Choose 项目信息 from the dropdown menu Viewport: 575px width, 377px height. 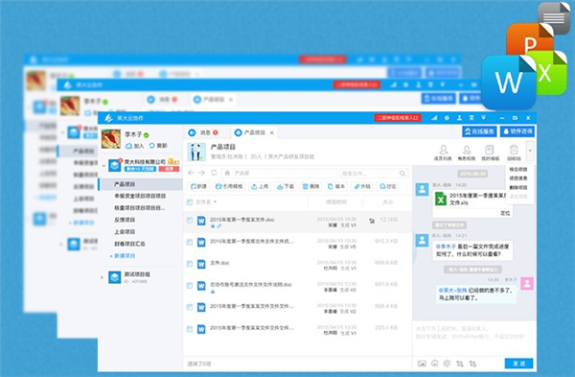tap(518, 178)
